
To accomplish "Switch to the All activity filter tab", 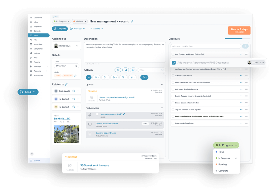I will 88,77.
